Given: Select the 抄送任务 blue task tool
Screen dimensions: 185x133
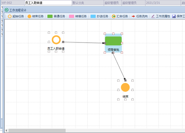Looking at the screenshot, I should (x=99, y=16).
